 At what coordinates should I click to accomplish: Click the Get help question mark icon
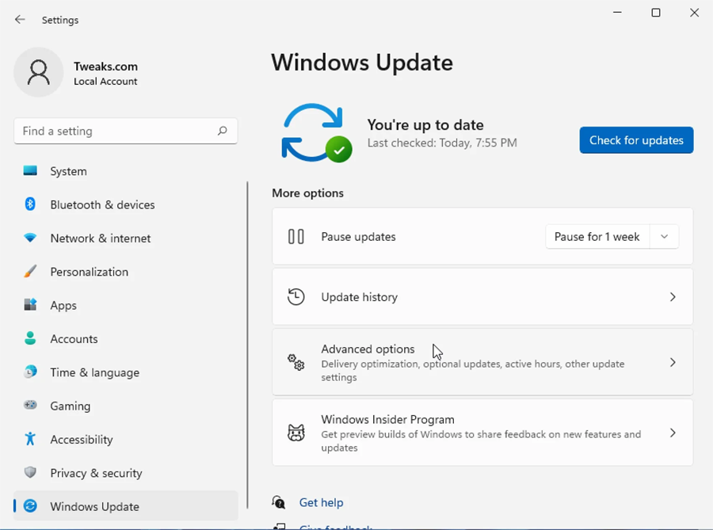point(278,502)
